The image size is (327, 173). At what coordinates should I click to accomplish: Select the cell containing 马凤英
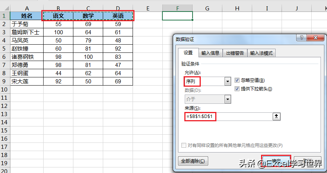coord(27,41)
